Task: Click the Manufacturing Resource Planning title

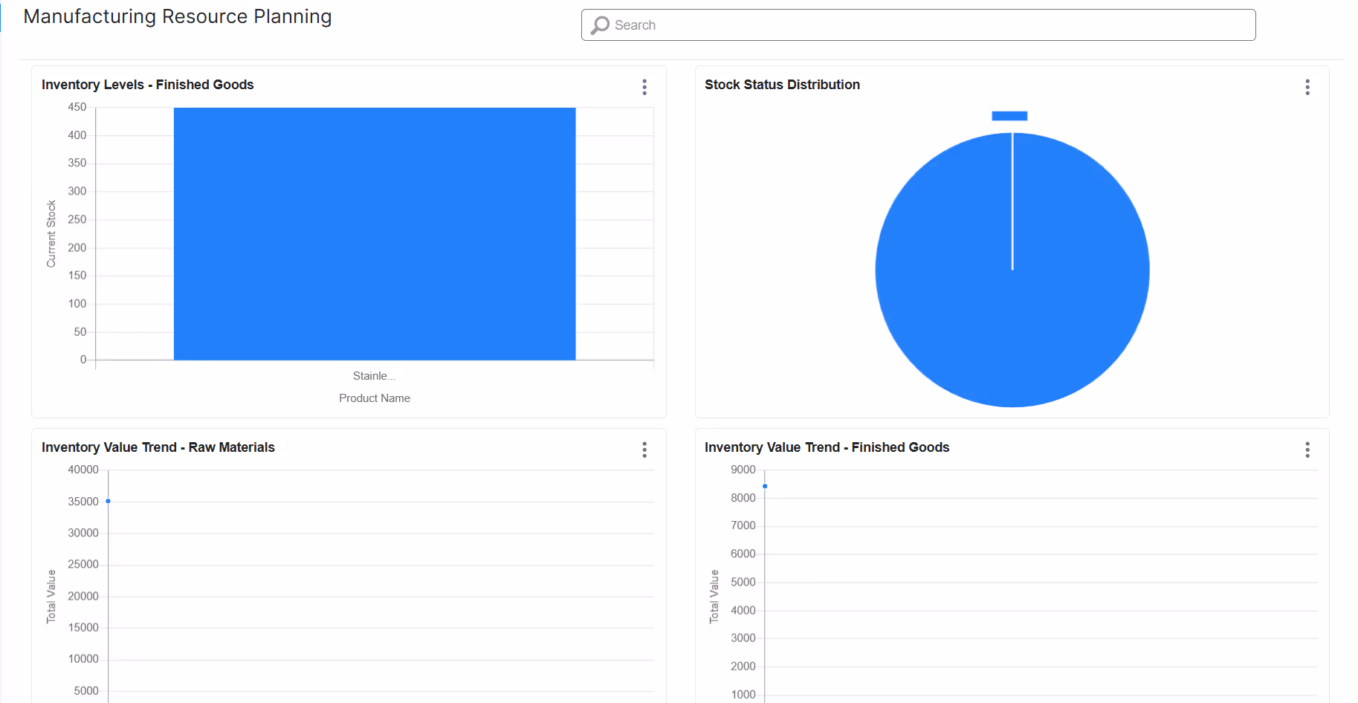Action: 178,16
